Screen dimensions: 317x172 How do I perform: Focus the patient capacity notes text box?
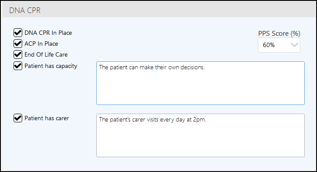tap(201, 83)
